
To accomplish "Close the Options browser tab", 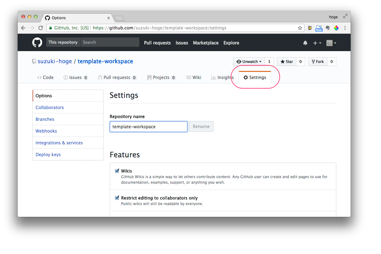I will click(109, 18).
